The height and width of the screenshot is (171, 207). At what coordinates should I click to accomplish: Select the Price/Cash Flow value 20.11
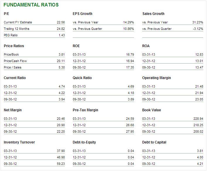pos(61,61)
